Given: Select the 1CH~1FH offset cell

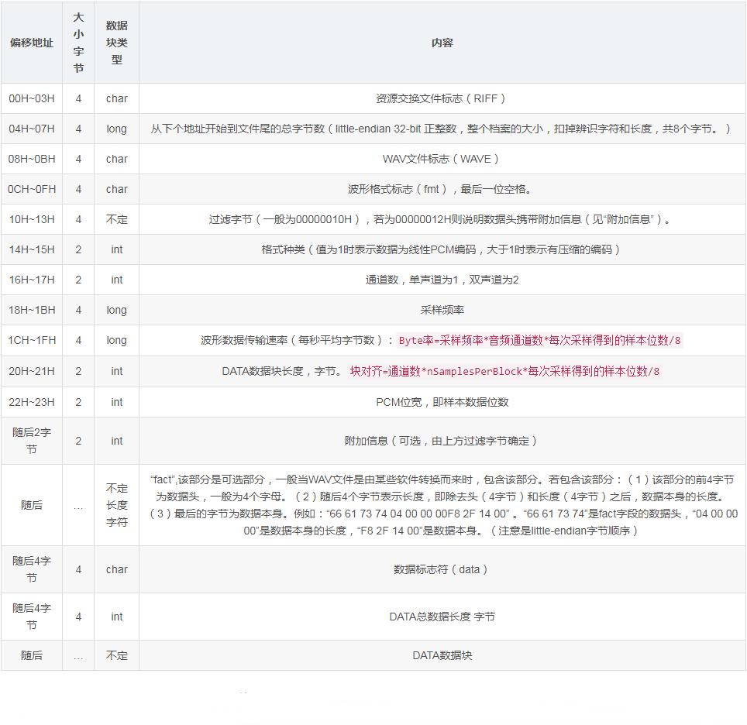Looking at the screenshot, I should pyautogui.click(x=31, y=341).
